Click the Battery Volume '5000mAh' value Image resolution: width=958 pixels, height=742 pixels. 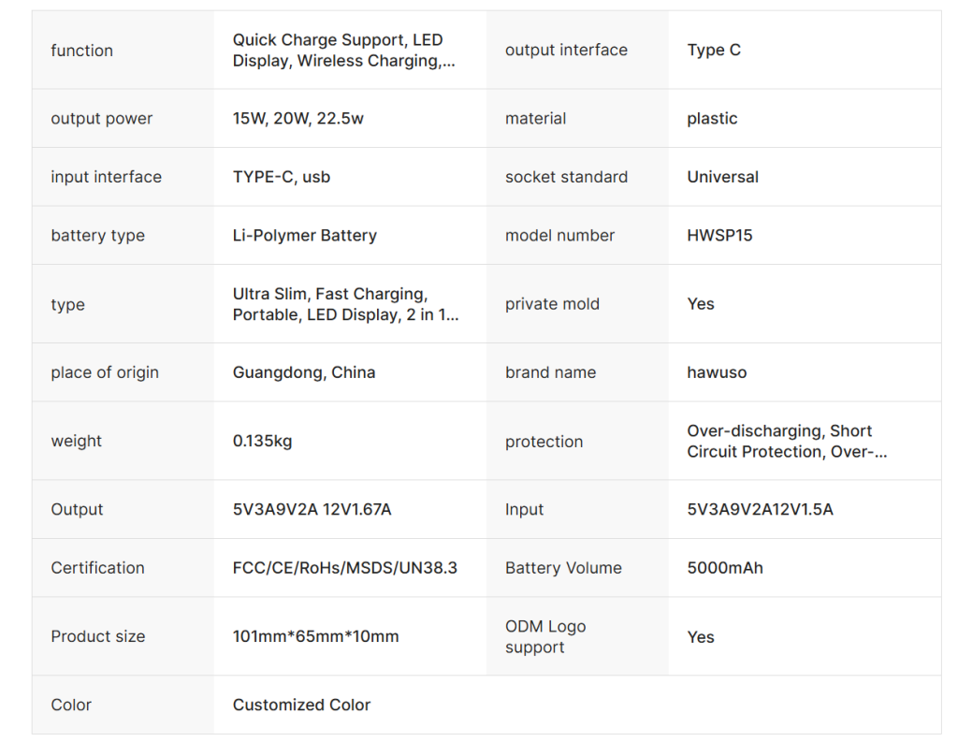point(725,568)
